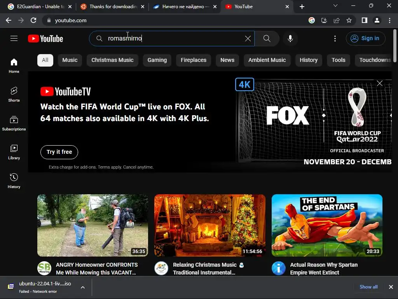Click the disabled forward arrow
This screenshot has width=398, height=299.
[21, 20]
